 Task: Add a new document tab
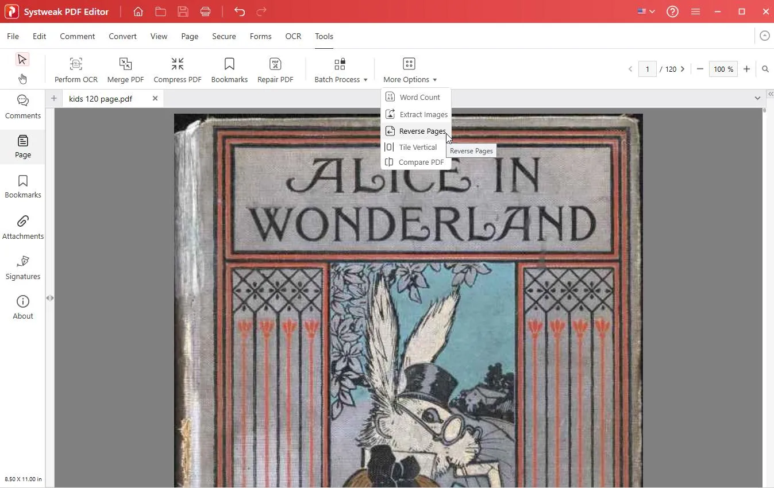click(x=53, y=98)
